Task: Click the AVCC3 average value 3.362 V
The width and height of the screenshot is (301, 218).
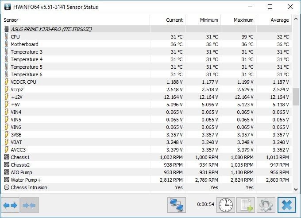Action: pos(281,150)
